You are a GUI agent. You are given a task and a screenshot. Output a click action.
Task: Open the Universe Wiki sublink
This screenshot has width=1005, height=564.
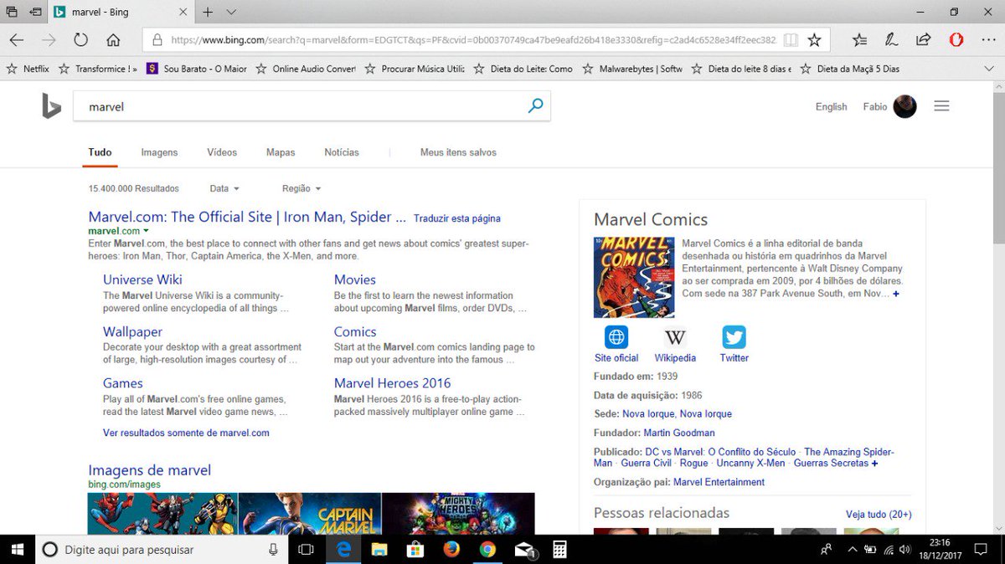coord(142,279)
